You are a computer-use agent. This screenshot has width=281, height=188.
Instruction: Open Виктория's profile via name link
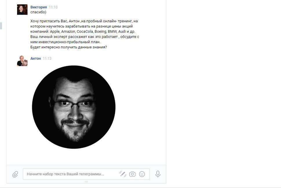(39, 7)
